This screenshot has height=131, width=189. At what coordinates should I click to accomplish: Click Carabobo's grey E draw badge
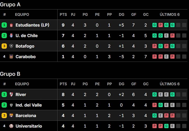(166, 57)
